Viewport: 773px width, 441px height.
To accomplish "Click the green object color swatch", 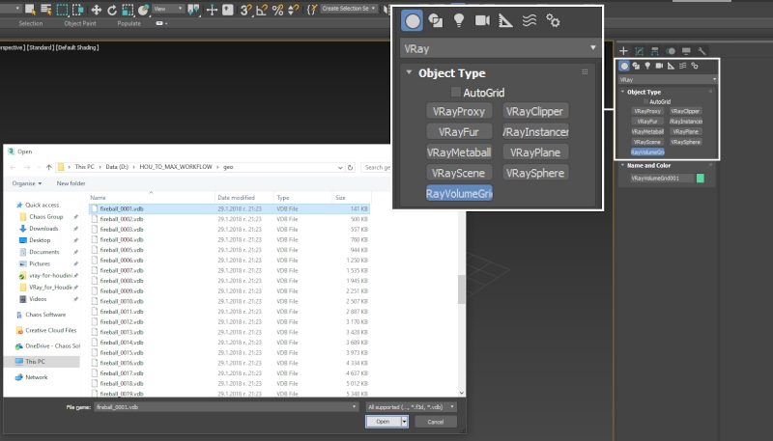I will pos(701,179).
